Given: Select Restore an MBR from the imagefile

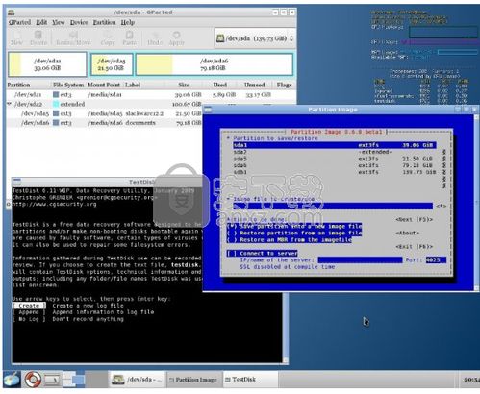Looking at the screenshot, I should 290,239.
